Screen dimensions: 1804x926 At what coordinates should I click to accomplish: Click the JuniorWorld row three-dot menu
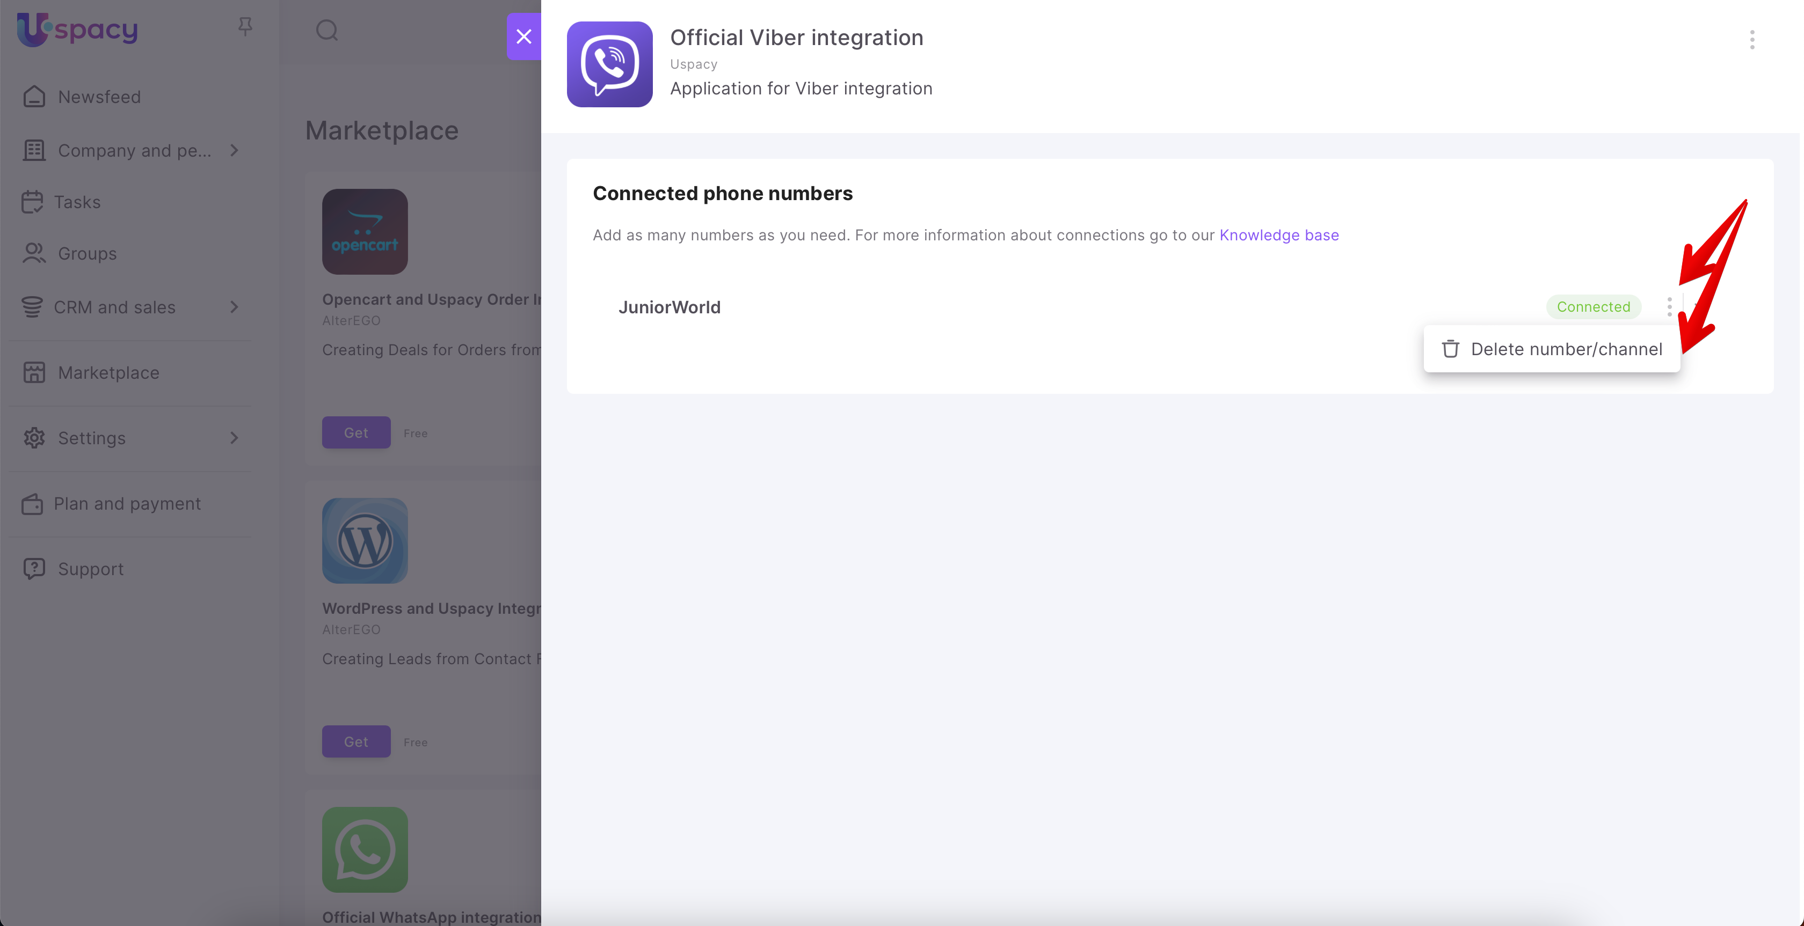[x=1669, y=306]
